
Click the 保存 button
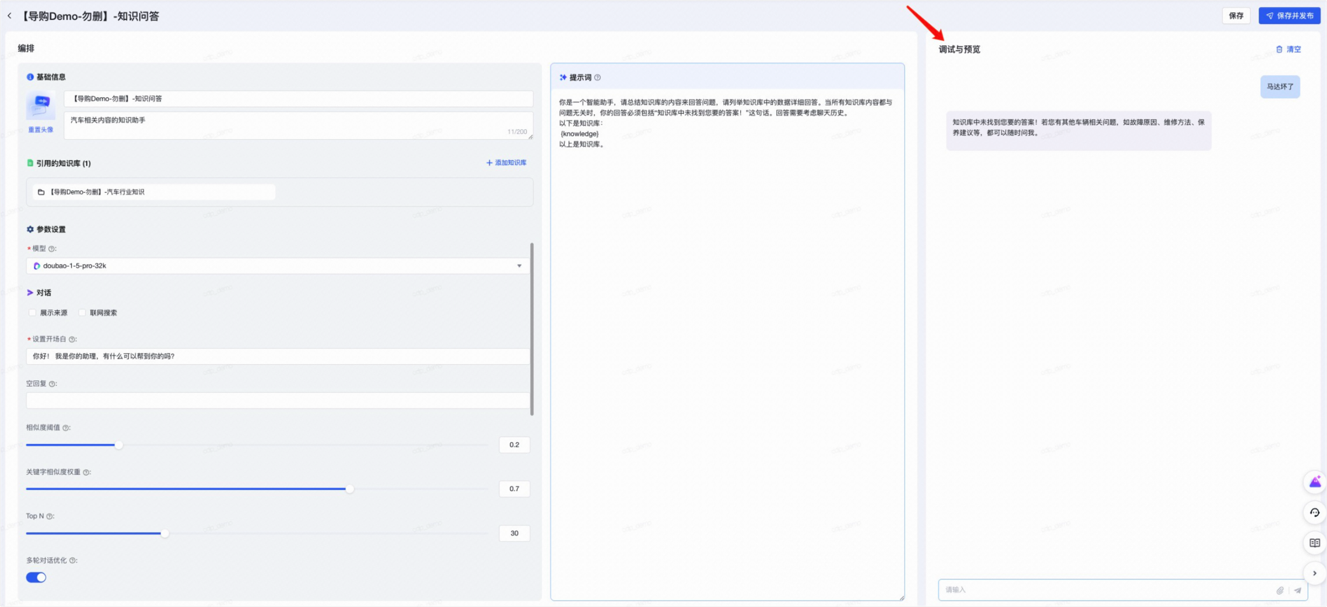1236,16
